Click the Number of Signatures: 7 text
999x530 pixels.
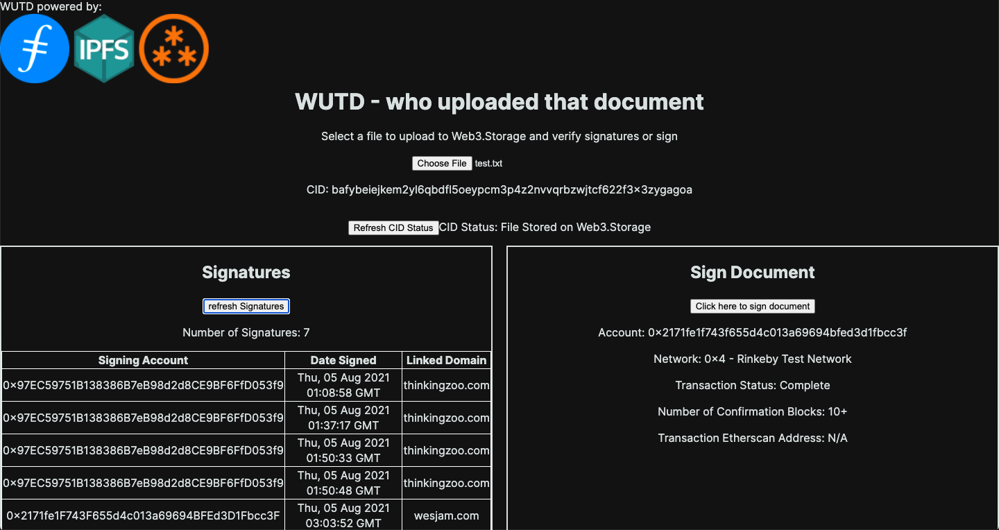coord(246,333)
